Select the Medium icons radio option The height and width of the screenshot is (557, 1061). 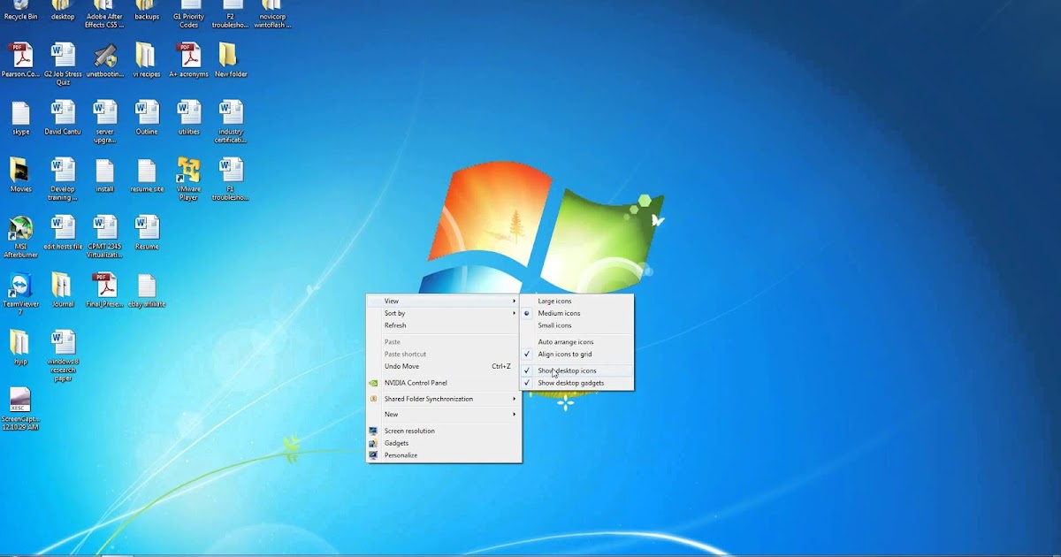[x=561, y=313]
